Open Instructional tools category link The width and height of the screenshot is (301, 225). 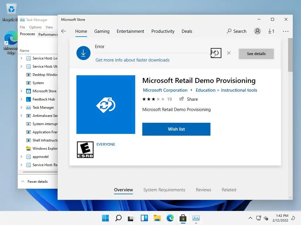pyautogui.click(x=239, y=90)
